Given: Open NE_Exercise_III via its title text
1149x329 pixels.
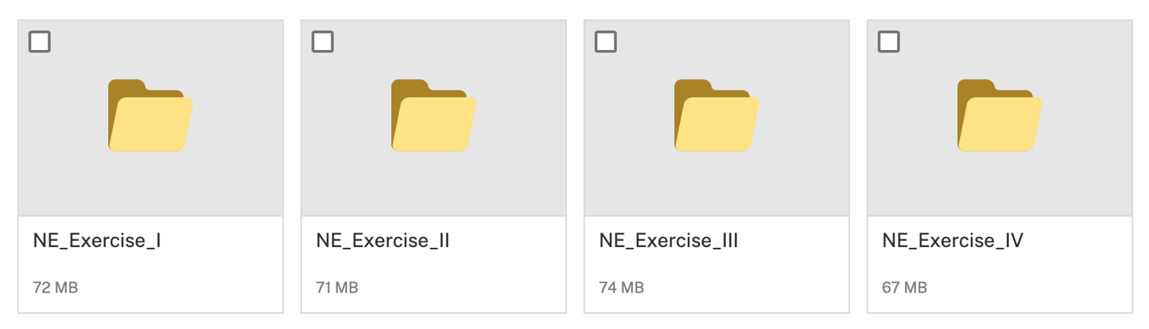Looking at the screenshot, I should (669, 241).
